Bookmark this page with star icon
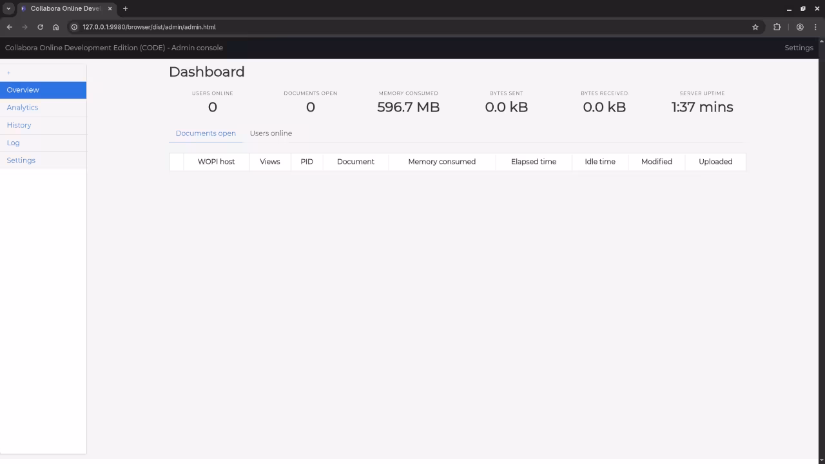 (755, 27)
